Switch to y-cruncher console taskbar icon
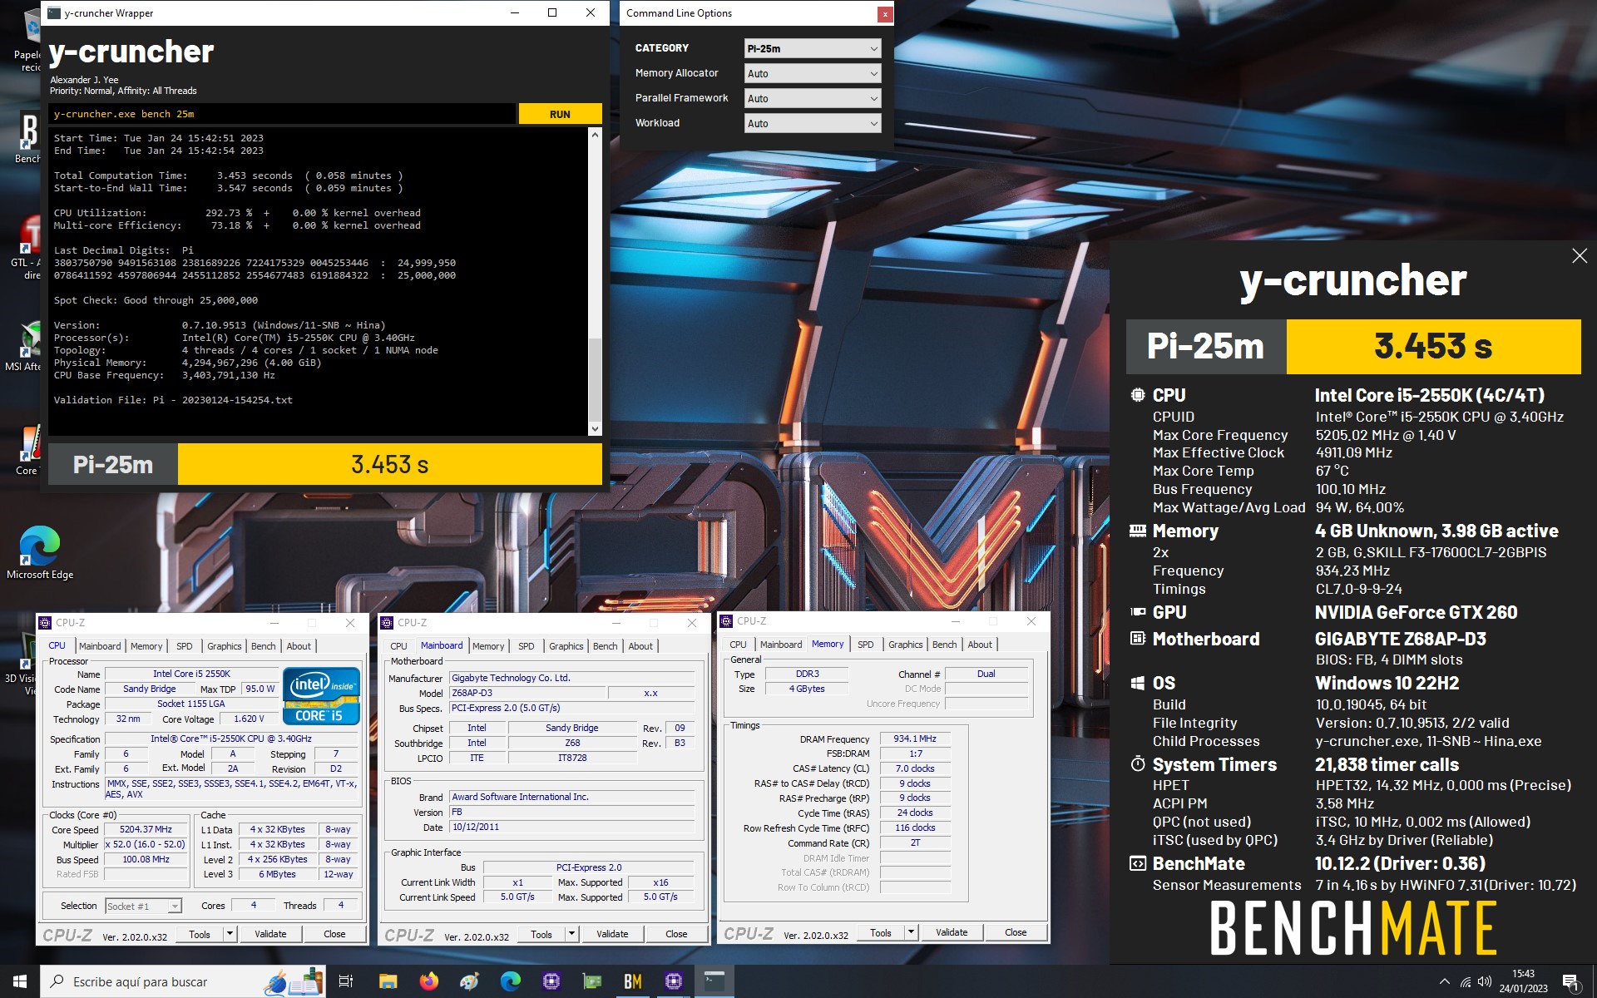 click(x=714, y=981)
